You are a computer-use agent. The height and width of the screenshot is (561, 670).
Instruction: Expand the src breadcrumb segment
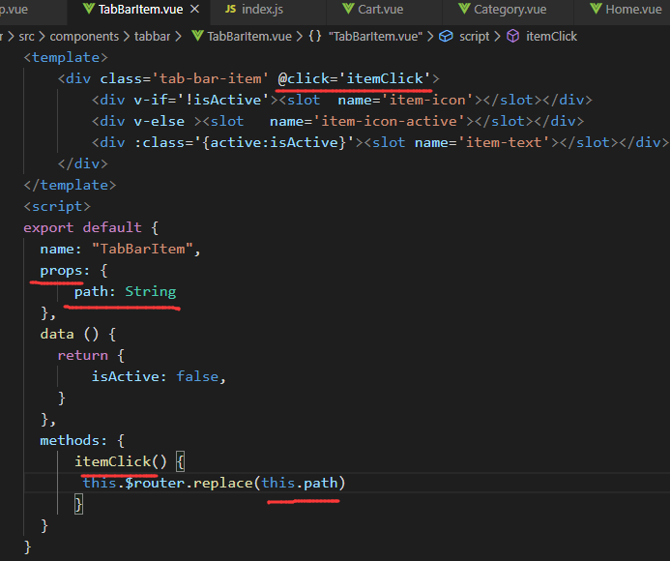tap(27, 36)
